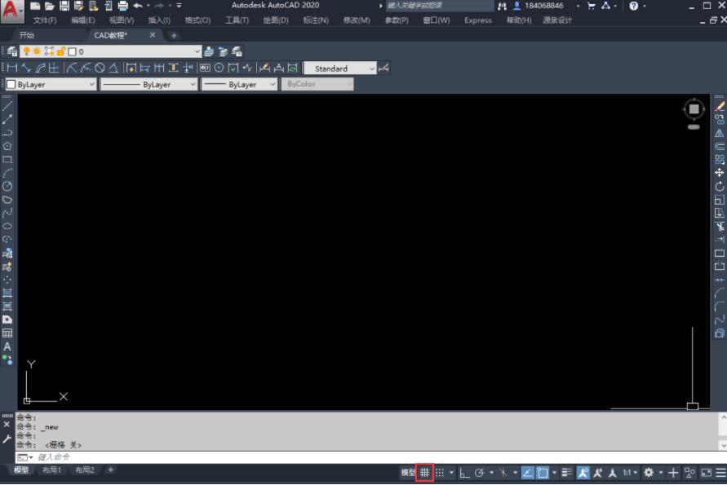Toggle the grid display in the status bar
727x485 pixels.
point(424,473)
